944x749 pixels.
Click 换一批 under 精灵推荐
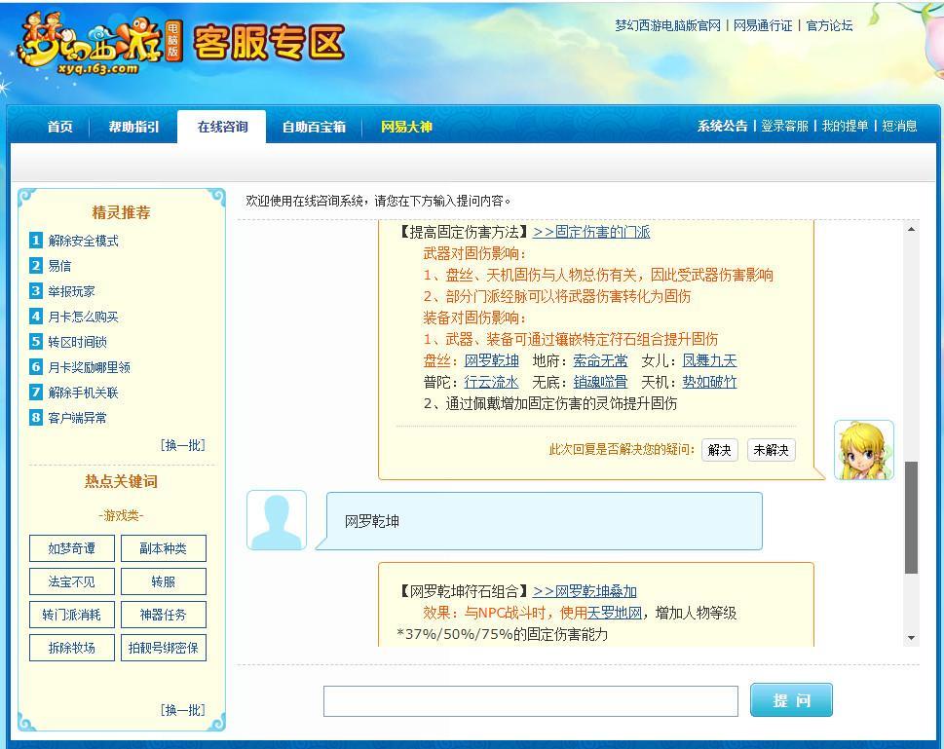pyautogui.click(x=183, y=445)
